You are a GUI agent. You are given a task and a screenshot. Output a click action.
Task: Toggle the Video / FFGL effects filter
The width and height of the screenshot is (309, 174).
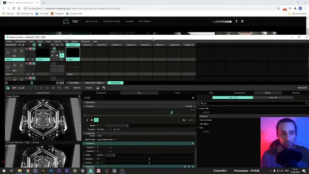pos(233,98)
